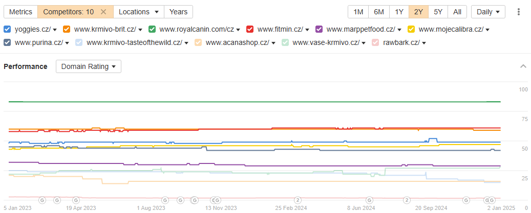531x213 pixels.
Task: Click the leftmost Google update marker
Action: click(x=42, y=200)
